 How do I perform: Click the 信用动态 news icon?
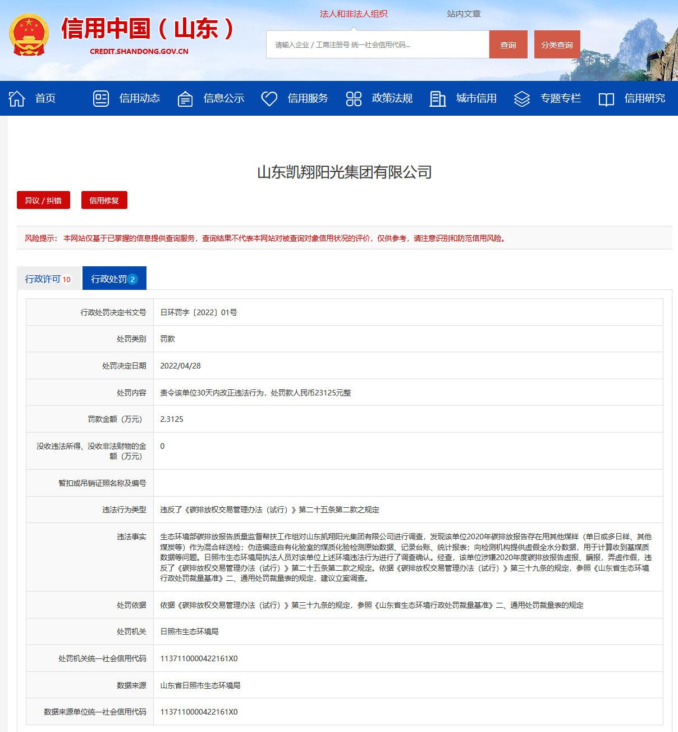101,98
